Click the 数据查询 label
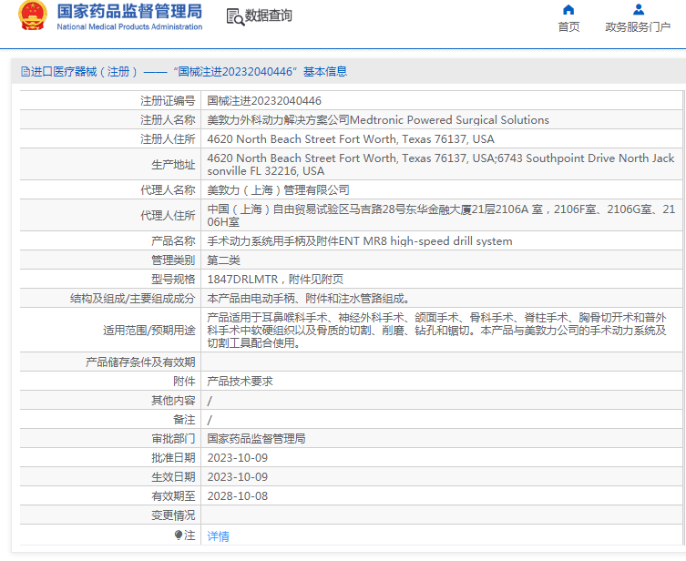Viewport: 686px width, 561px height. pyautogui.click(x=268, y=15)
